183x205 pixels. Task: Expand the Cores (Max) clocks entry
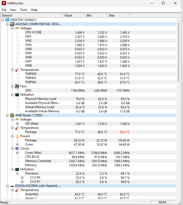17,153
